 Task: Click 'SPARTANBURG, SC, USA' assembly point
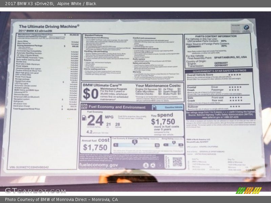click(230, 57)
